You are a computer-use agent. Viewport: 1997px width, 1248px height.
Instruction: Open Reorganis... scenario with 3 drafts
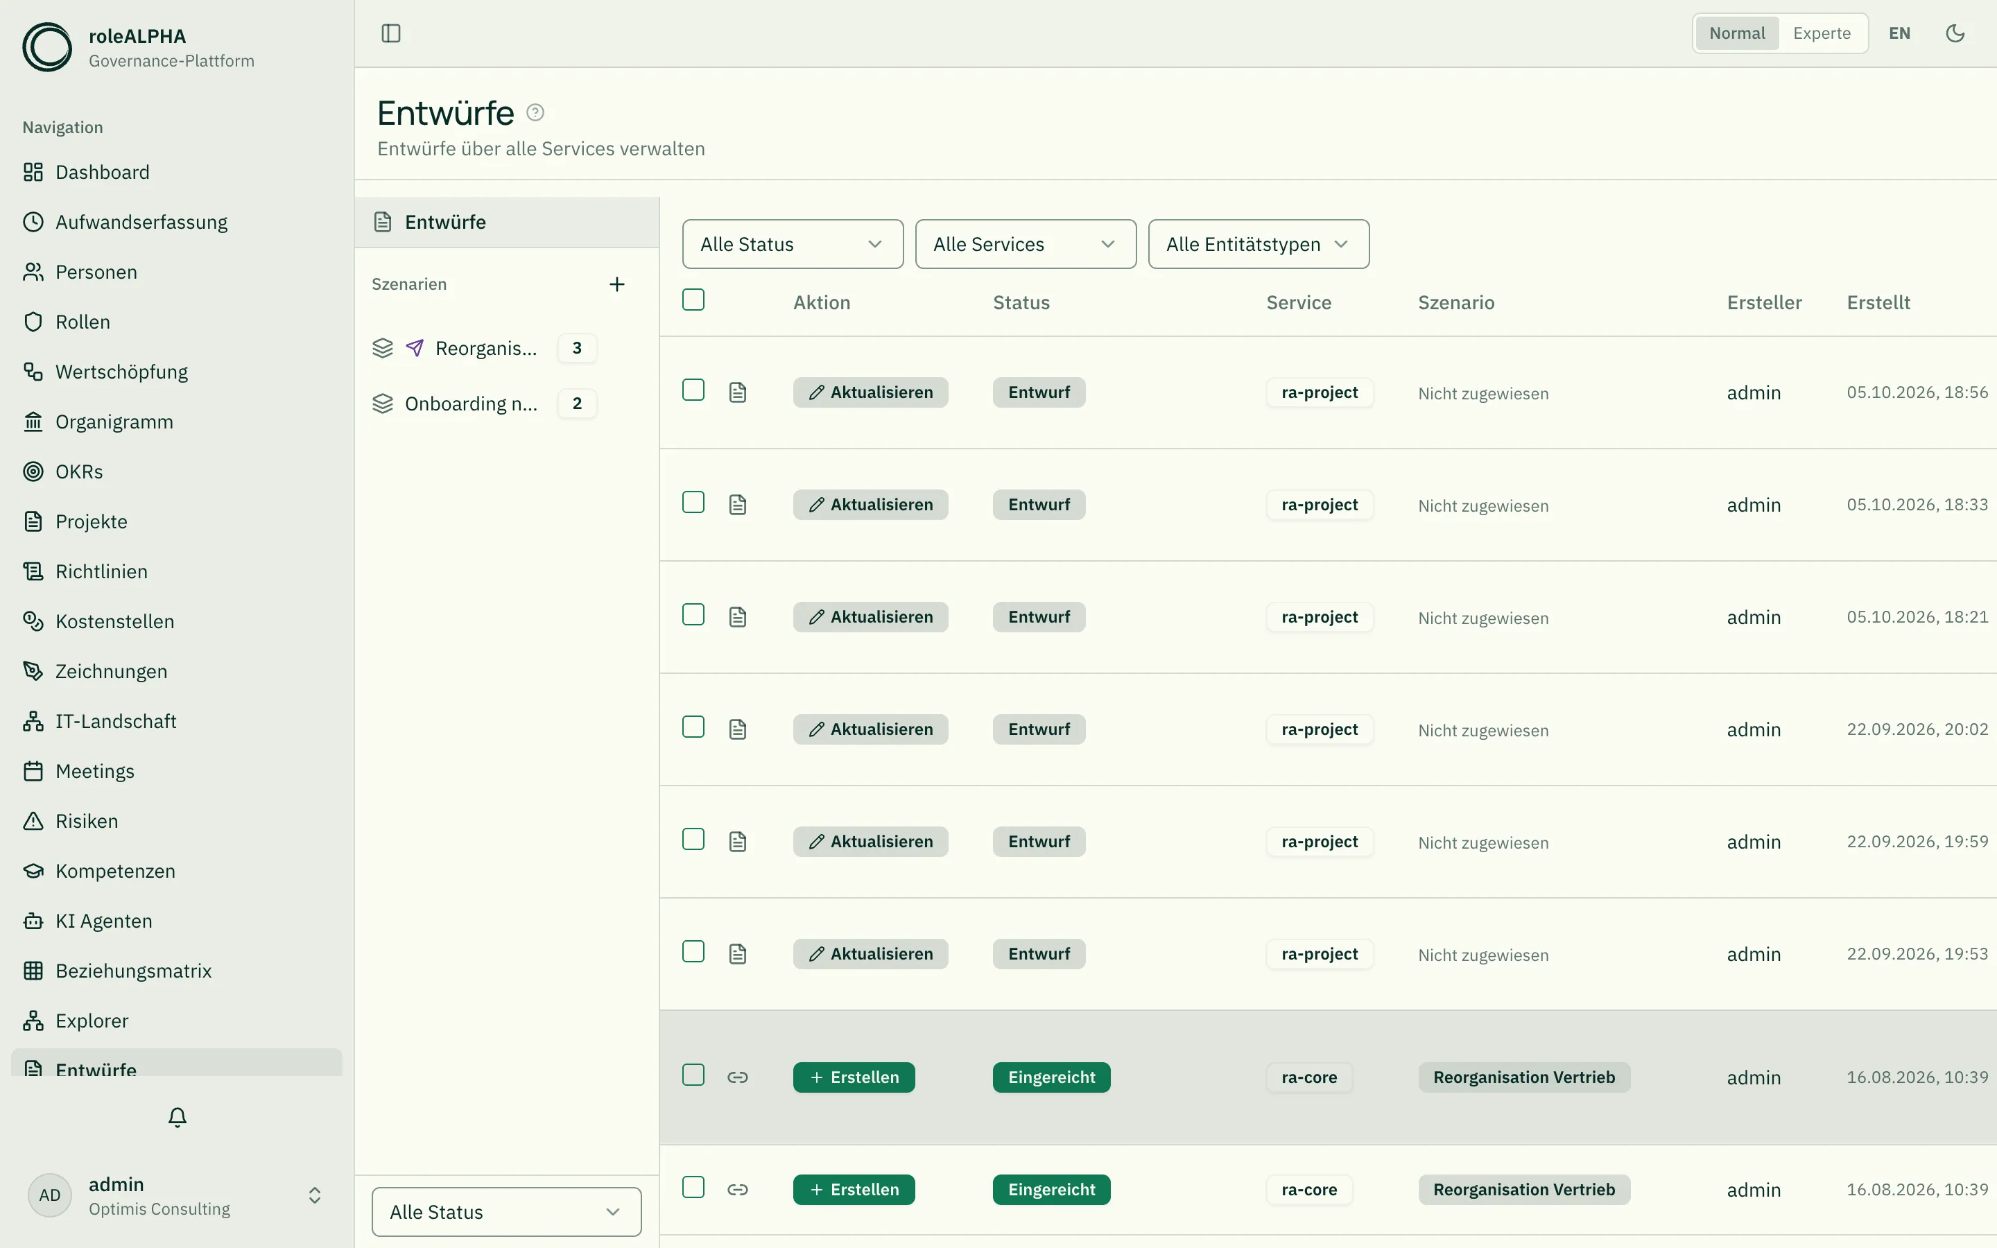point(485,348)
